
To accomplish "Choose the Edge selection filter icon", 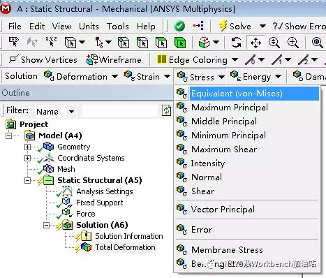I will (x=142, y=43).
